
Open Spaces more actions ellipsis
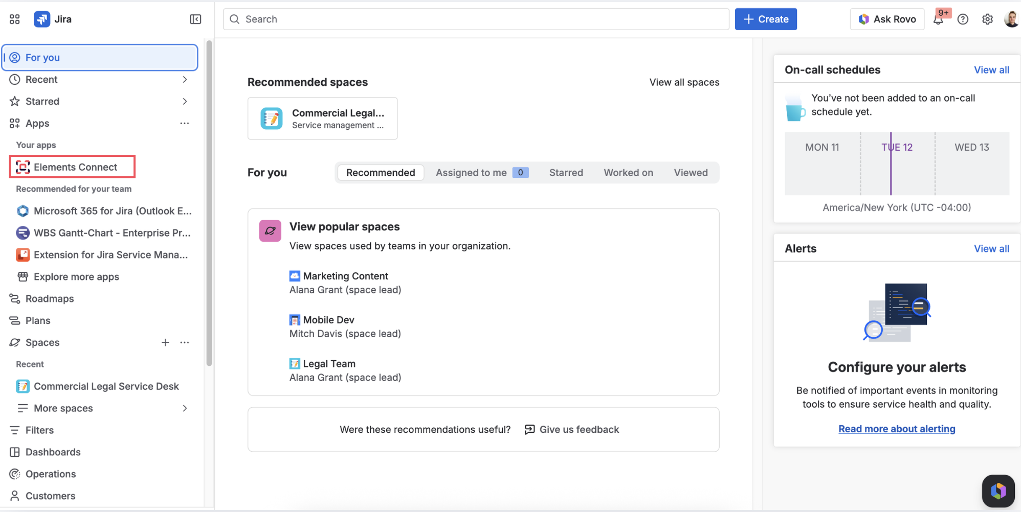coord(185,342)
